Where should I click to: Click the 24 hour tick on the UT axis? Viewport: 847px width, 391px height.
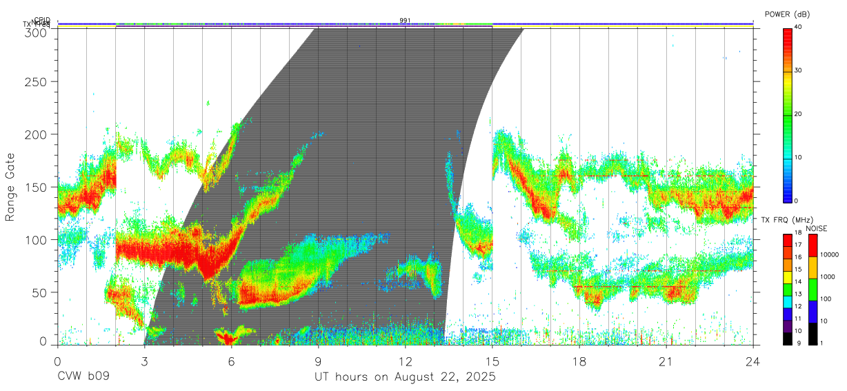[x=753, y=361]
